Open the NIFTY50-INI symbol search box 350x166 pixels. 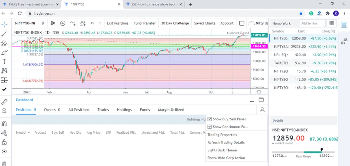click(25, 23)
